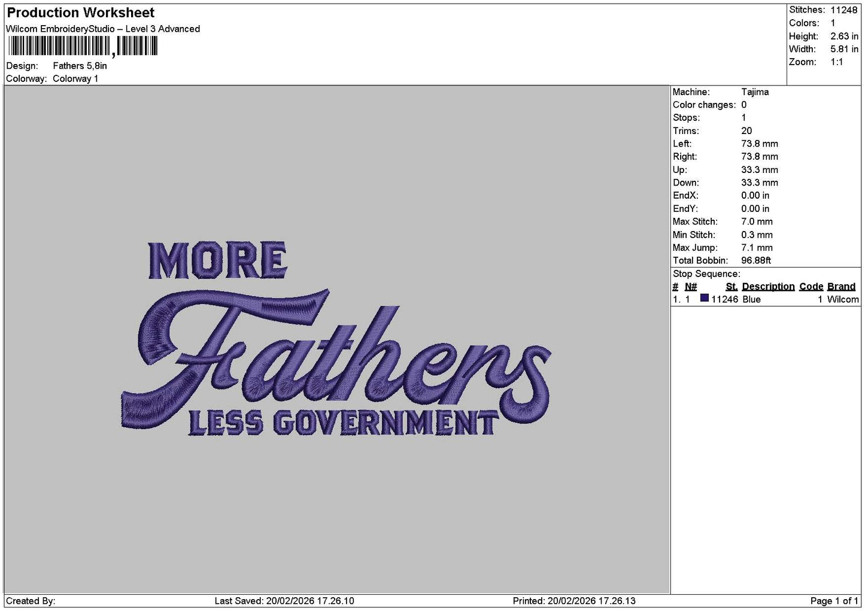Screen dimensions: 865x611
Task: Click the Stop Sequence heading
Action: (706, 274)
